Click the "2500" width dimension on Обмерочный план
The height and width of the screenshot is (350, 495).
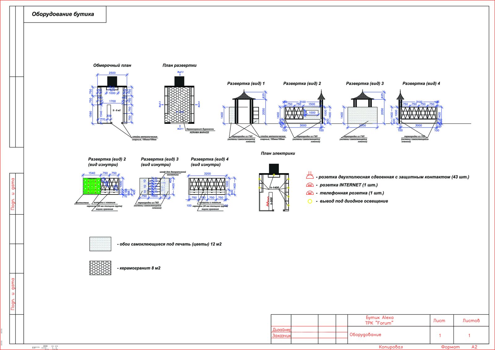pos(112,73)
